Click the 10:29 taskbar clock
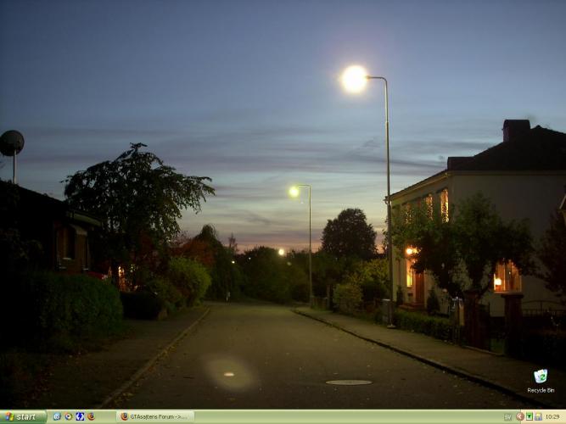Viewport: 566px width, 424px height. coord(552,416)
